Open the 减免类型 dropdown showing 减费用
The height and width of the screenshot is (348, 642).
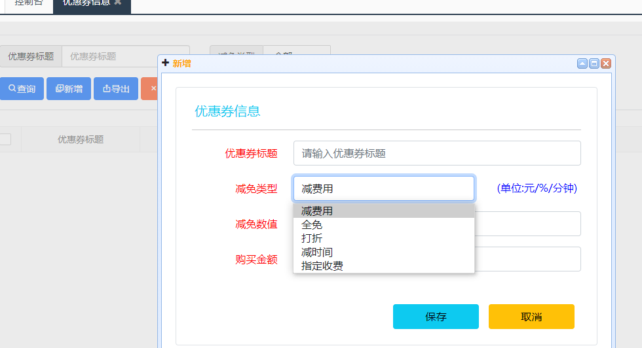[x=384, y=188]
